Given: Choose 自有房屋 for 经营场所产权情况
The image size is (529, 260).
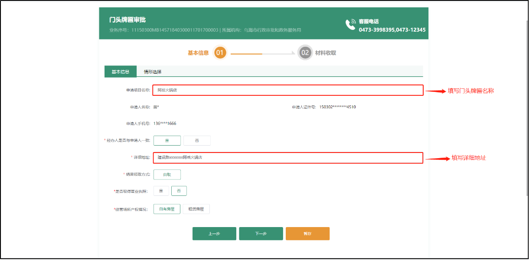Looking at the screenshot, I should coord(167,208).
